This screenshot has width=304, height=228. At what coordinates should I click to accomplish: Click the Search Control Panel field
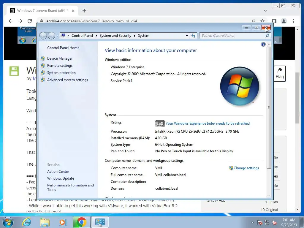[232, 36]
